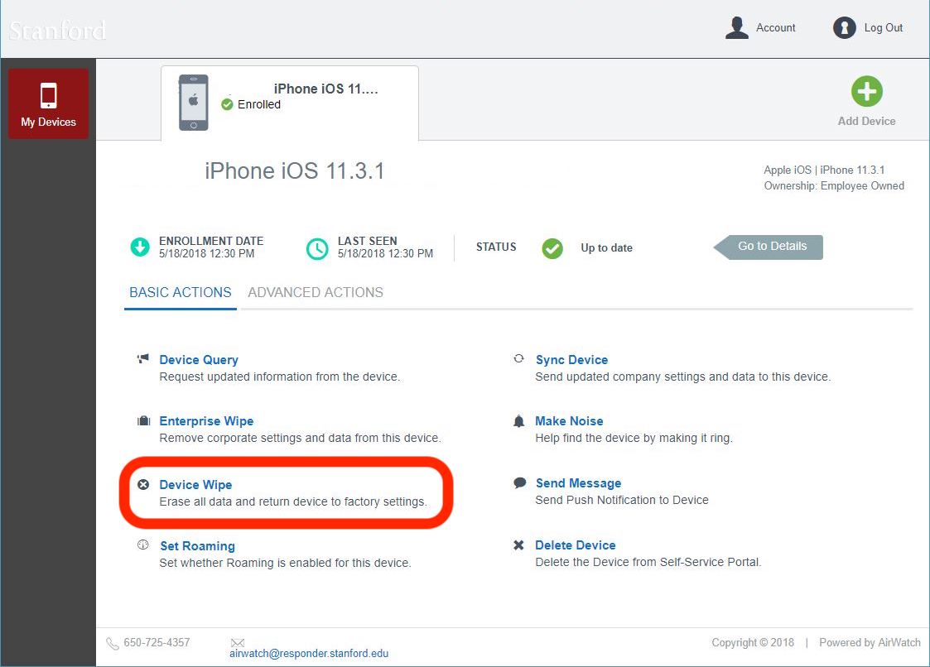Click the airwatch@responder.stanford.edu email link
This screenshot has width=930, height=667.
tap(309, 653)
